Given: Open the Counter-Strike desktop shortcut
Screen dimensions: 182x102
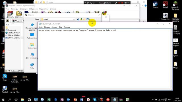Looking at the screenshot, I should click(x=166, y=17).
